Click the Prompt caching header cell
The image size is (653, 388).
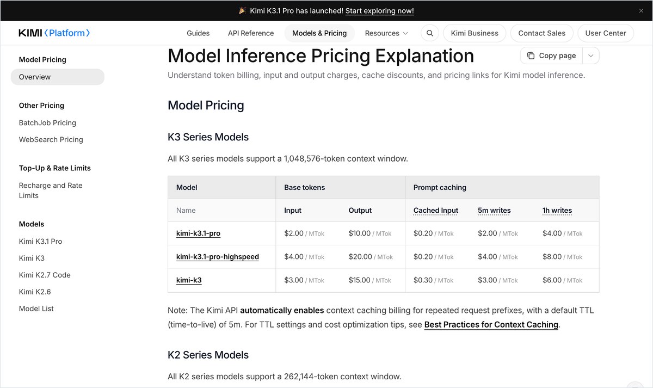pos(502,187)
